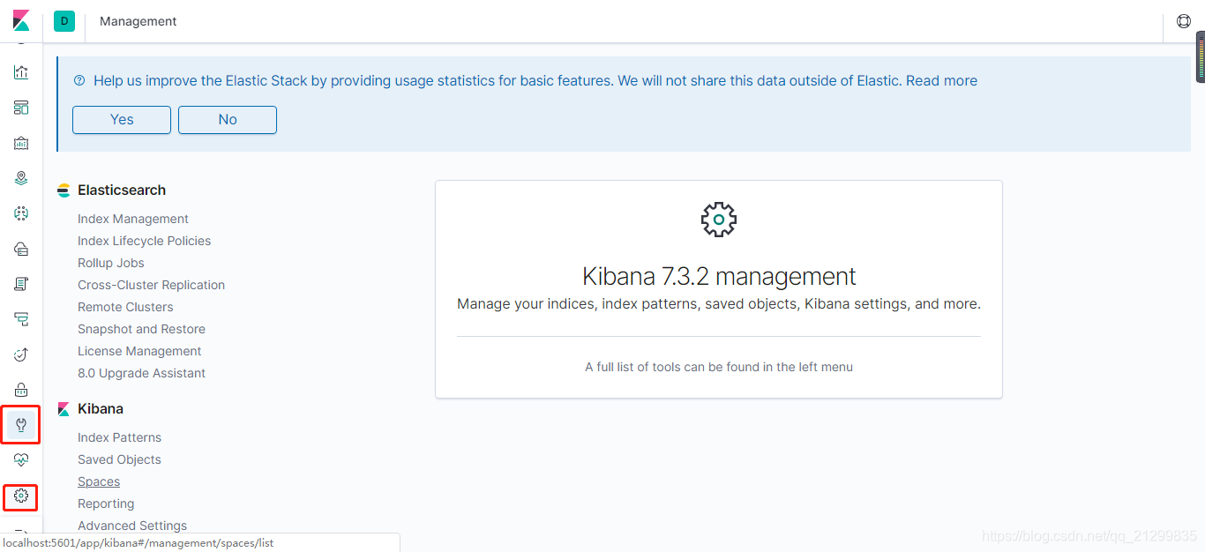The image size is (1205, 552).
Task: Click the Kibana logo beside the Kibana section heading
Action: [64, 409]
